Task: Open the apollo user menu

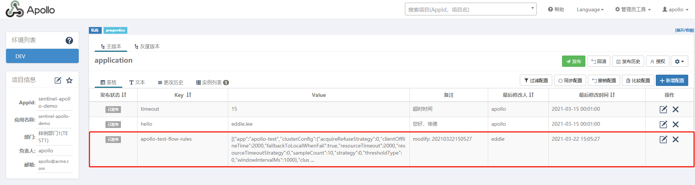Action: click(675, 9)
